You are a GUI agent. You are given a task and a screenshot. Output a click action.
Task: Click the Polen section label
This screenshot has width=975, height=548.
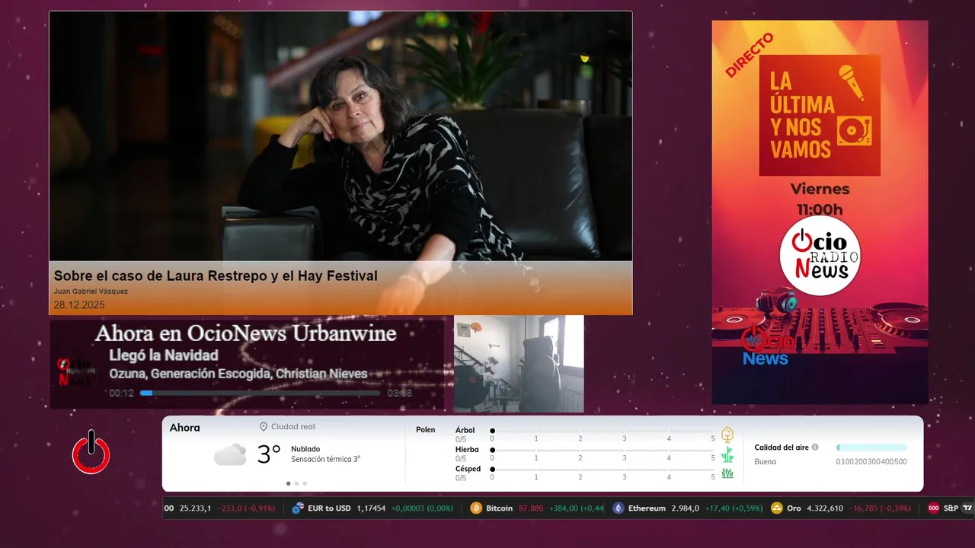(426, 430)
